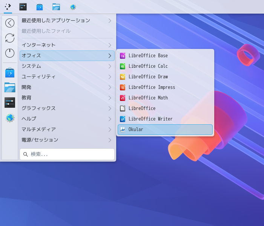Click the LibreOffice Base icon

[x=123, y=56]
